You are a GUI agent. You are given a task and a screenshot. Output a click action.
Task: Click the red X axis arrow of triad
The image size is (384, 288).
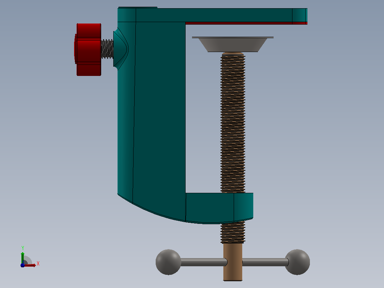(30, 266)
